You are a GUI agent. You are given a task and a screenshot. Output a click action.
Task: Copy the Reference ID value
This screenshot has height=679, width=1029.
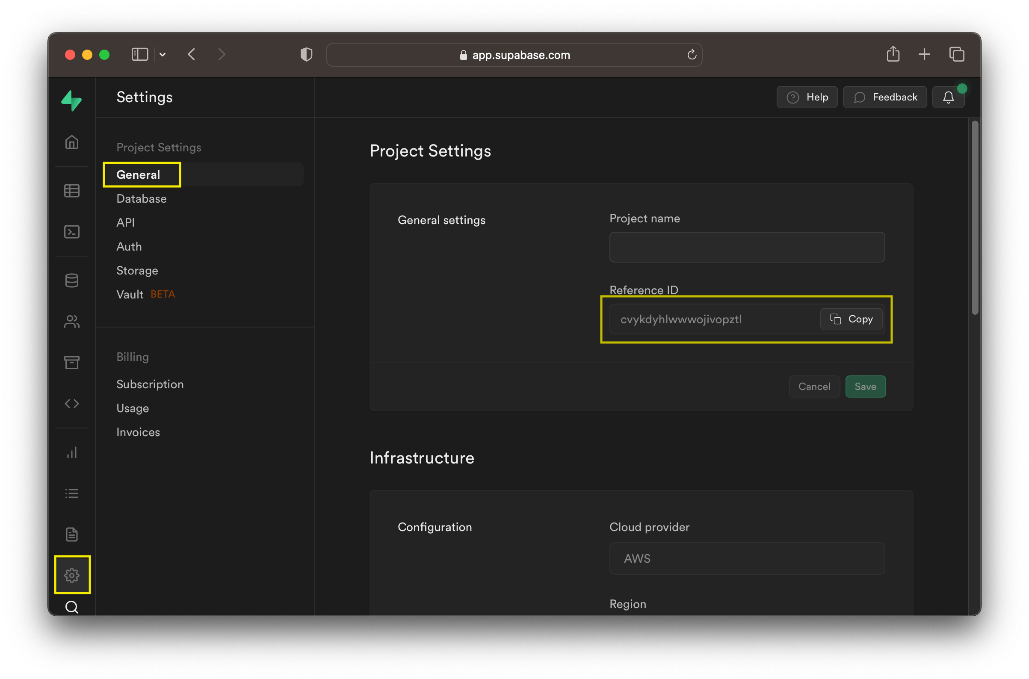(x=851, y=319)
